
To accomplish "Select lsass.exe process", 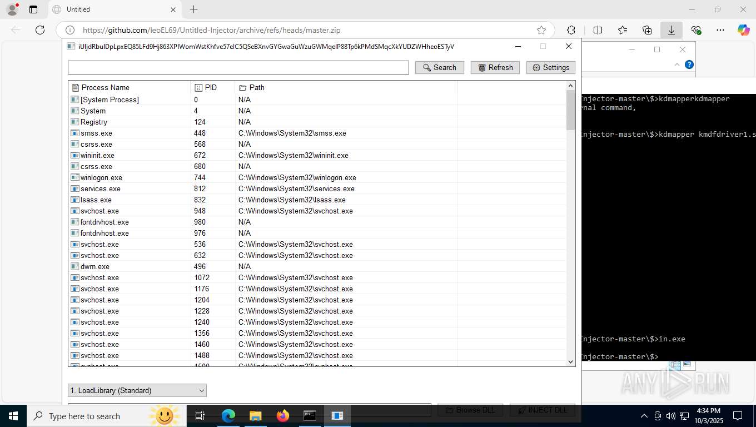I will [x=317, y=200].
